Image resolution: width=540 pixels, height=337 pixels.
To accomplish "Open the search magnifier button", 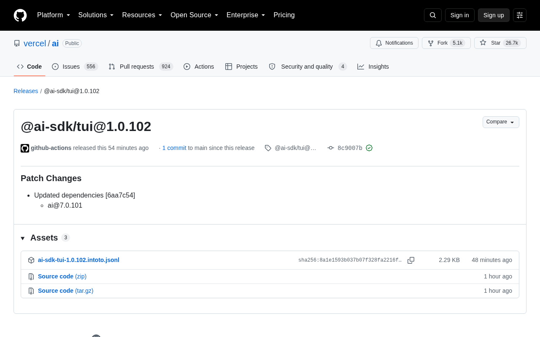I will click(433, 15).
